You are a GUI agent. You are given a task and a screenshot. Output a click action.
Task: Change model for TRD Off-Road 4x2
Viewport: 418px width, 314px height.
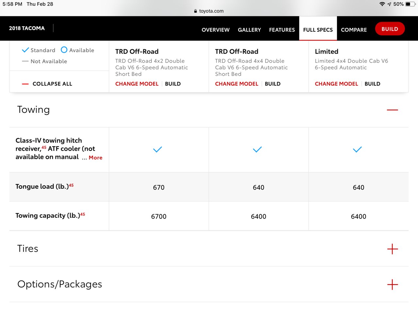pyautogui.click(x=137, y=84)
